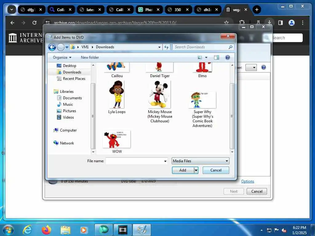Toggle the preview pane icon
315x236 pixels.
217,57
